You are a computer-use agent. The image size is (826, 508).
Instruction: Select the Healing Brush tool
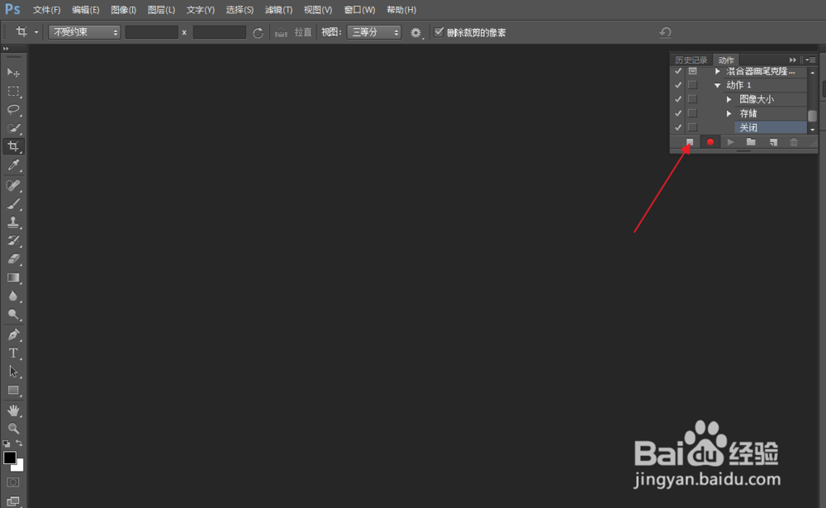point(14,185)
